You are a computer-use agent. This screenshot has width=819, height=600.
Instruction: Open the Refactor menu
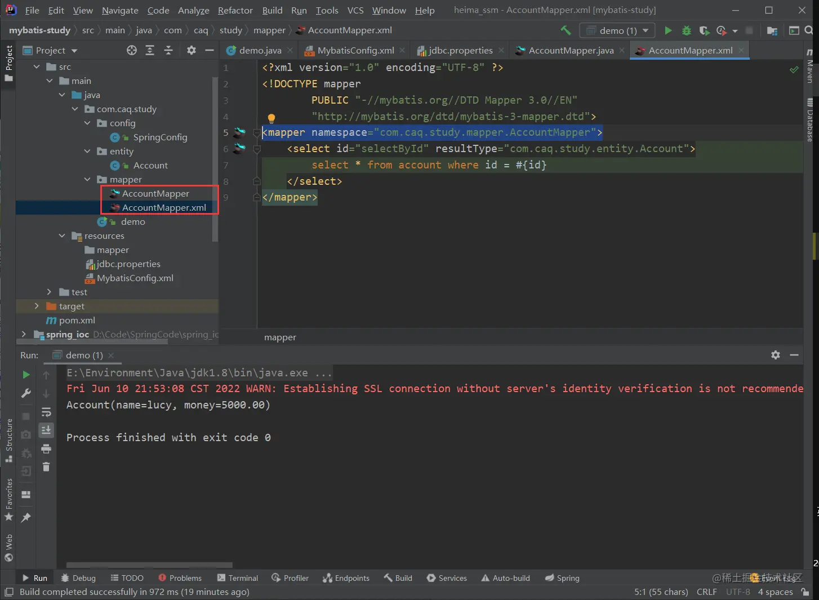tap(235, 10)
